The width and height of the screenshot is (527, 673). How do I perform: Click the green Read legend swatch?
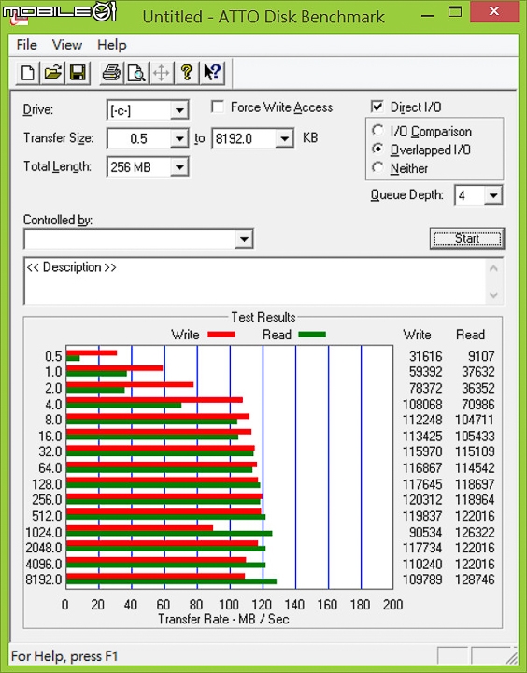point(312,335)
